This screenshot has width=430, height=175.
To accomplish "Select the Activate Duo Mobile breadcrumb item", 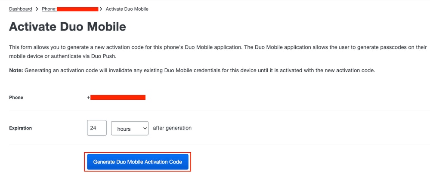I will (x=127, y=9).
